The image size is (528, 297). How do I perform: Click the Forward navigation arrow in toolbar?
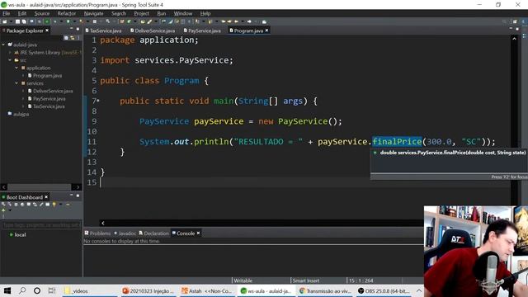(249, 21)
